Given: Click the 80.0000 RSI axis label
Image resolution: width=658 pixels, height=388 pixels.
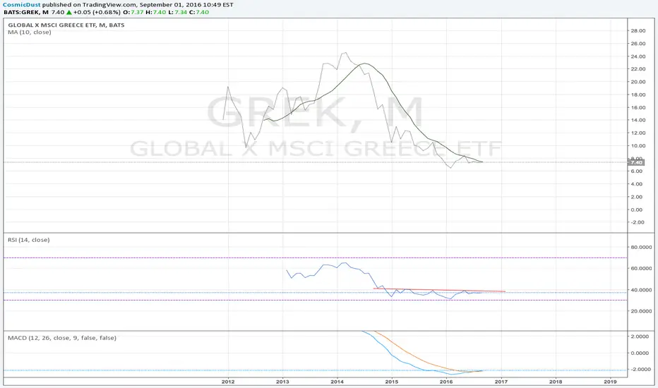Looking at the screenshot, I should tap(642, 248).
